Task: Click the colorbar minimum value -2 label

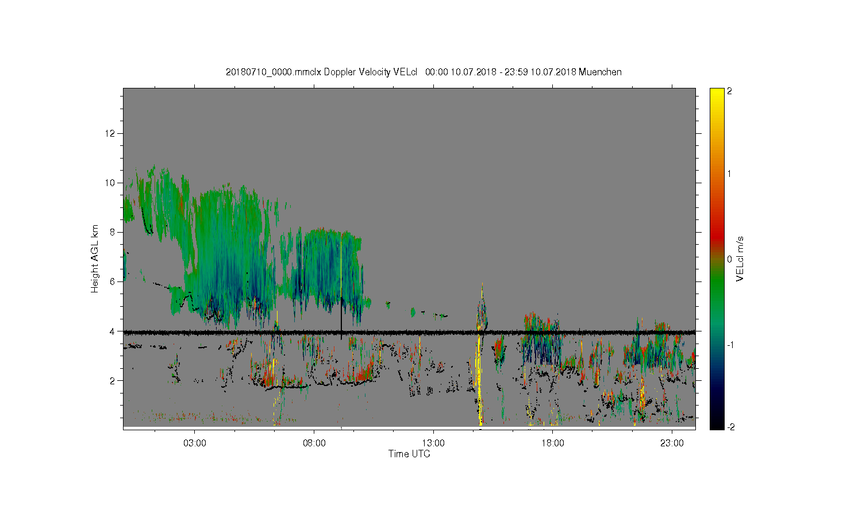Action: tap(730, 427)
